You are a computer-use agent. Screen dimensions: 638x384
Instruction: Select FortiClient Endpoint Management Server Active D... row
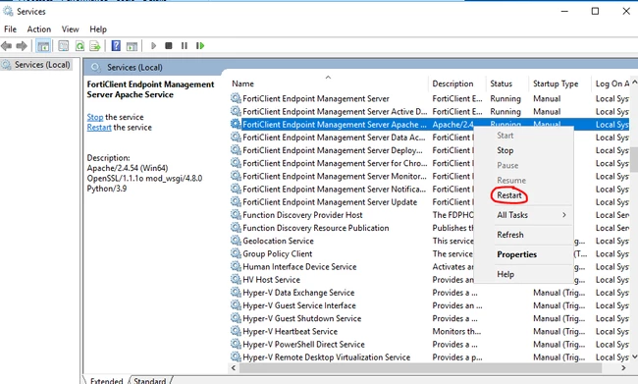430,112
